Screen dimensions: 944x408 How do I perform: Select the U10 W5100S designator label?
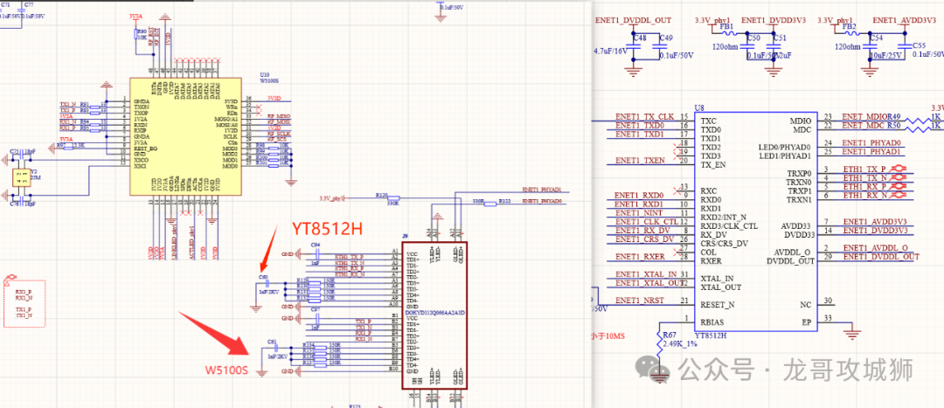pyautogui.click(x=265, y=73)
